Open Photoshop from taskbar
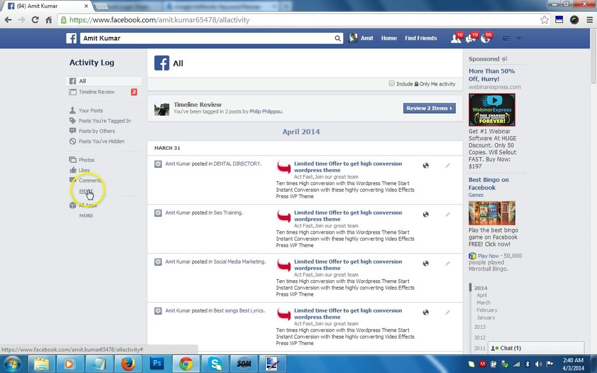Viewport: 597px width, 373px height. pos(157,364)
